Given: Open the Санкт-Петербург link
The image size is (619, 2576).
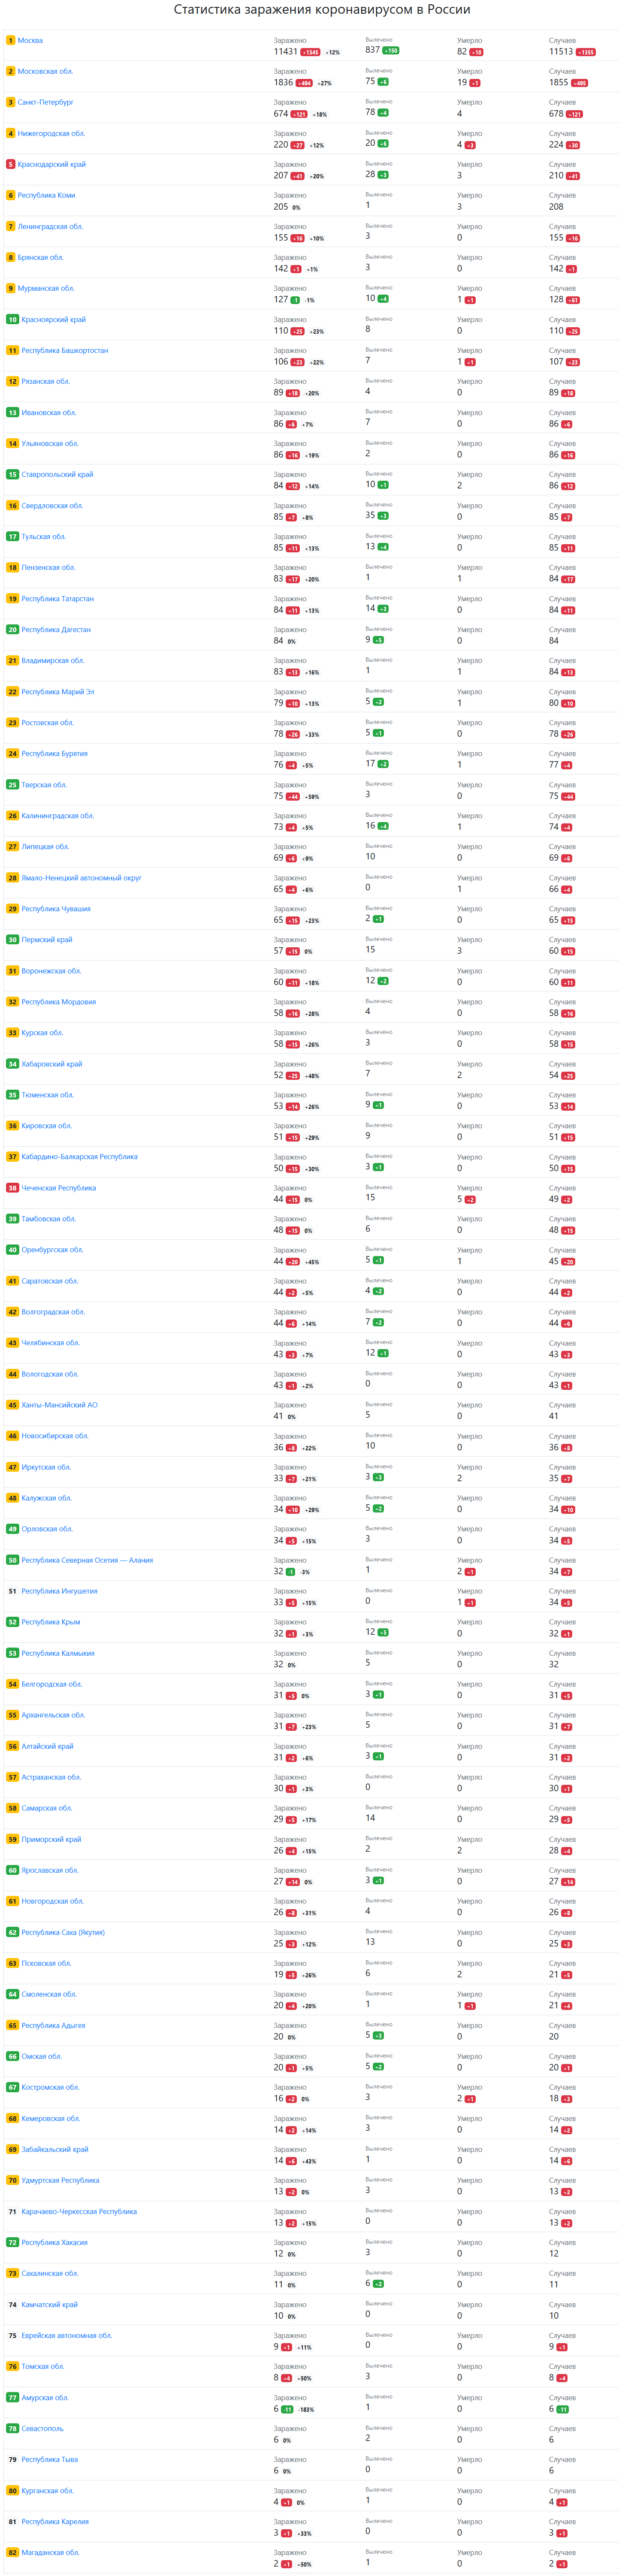Looking at the screenshot, I should pos(45,102).
